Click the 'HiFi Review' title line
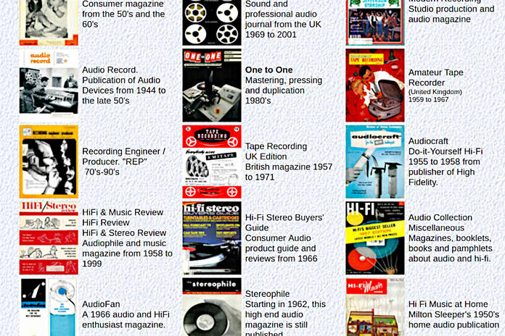 coord(106,222)
